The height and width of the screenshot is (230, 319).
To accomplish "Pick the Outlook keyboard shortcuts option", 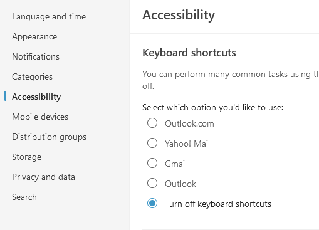I will 152,183.
